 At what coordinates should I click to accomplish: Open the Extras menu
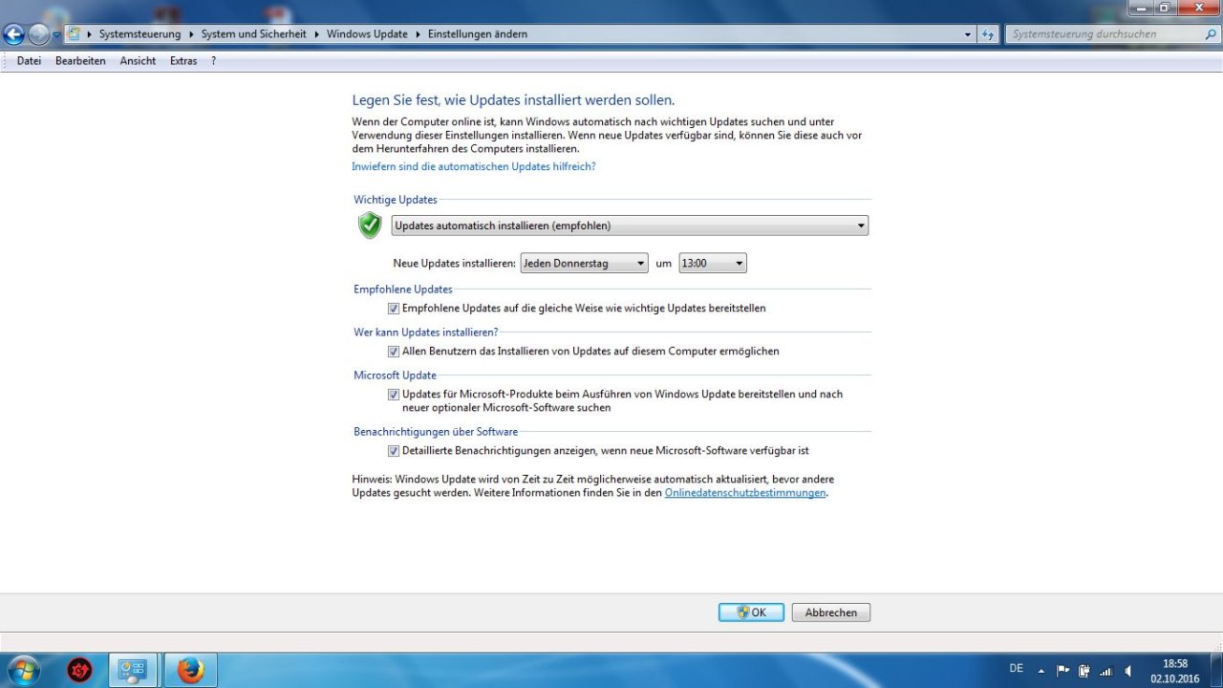183,61
